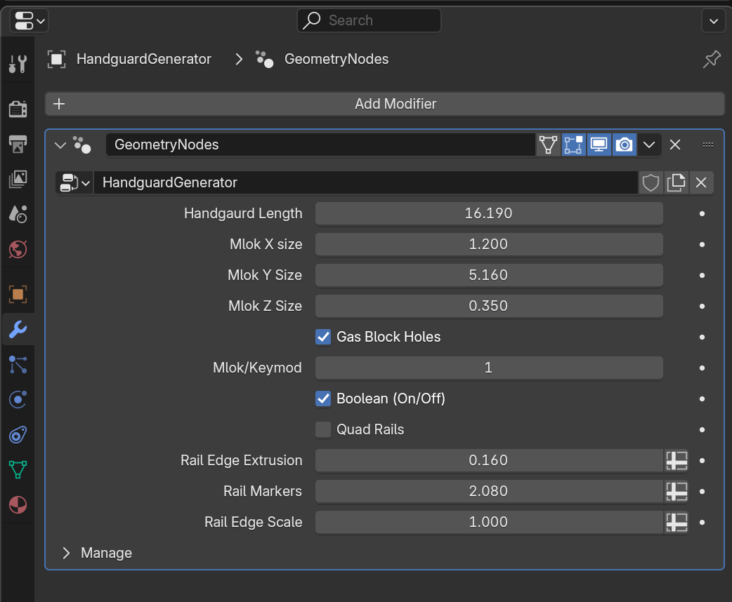This screenshot has height=602, width=732.
Task: Open the Physics properties tab
Action: 18,399
